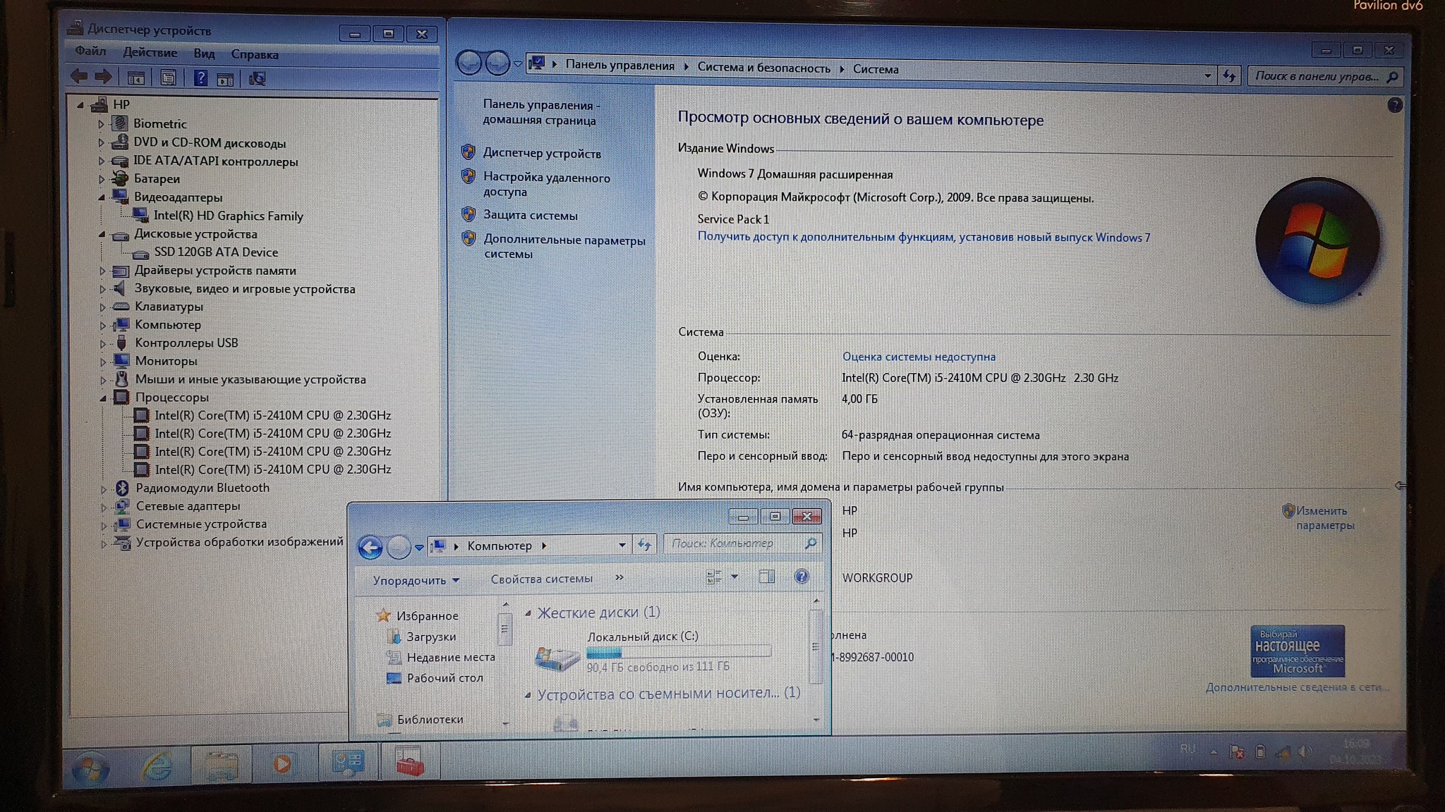
Task: Open the Упорядочить dropdown menu
Action: [416, 580]
